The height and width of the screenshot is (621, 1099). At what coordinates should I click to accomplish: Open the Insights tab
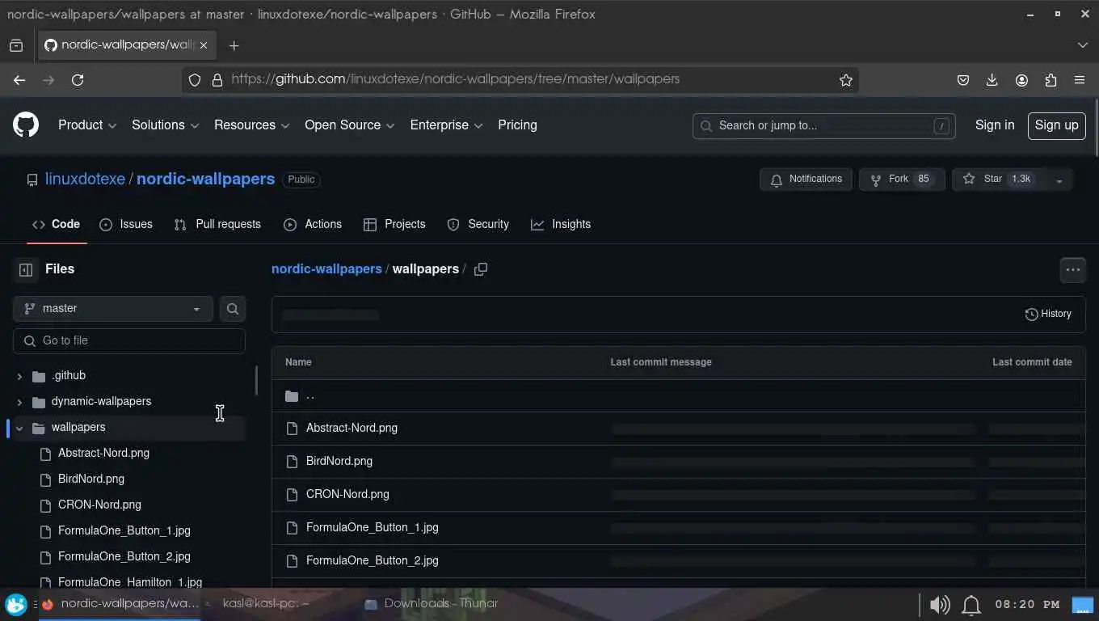coord(561,224)
